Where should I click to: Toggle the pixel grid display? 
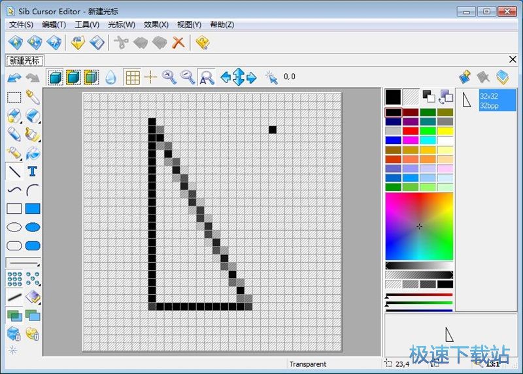pos(133,77)
